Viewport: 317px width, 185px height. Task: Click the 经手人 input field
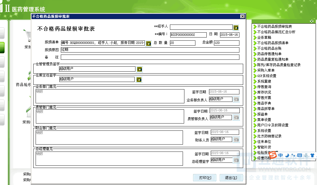(x=201, y=27)
